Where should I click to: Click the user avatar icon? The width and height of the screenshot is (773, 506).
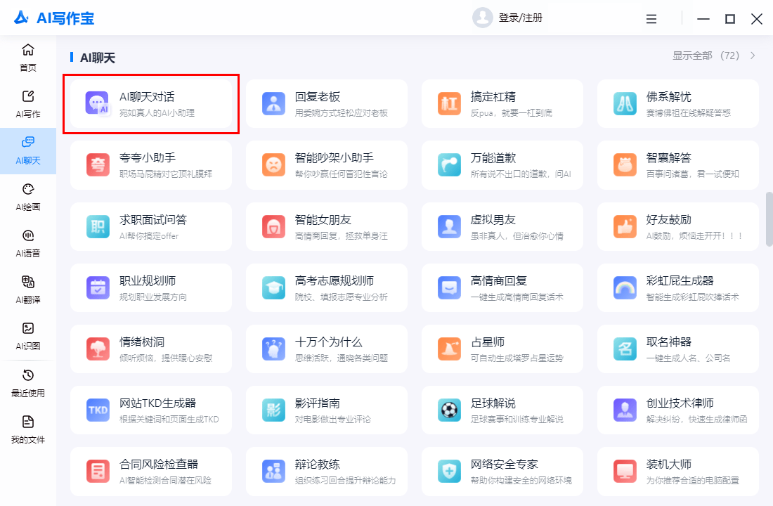[482, 18]
